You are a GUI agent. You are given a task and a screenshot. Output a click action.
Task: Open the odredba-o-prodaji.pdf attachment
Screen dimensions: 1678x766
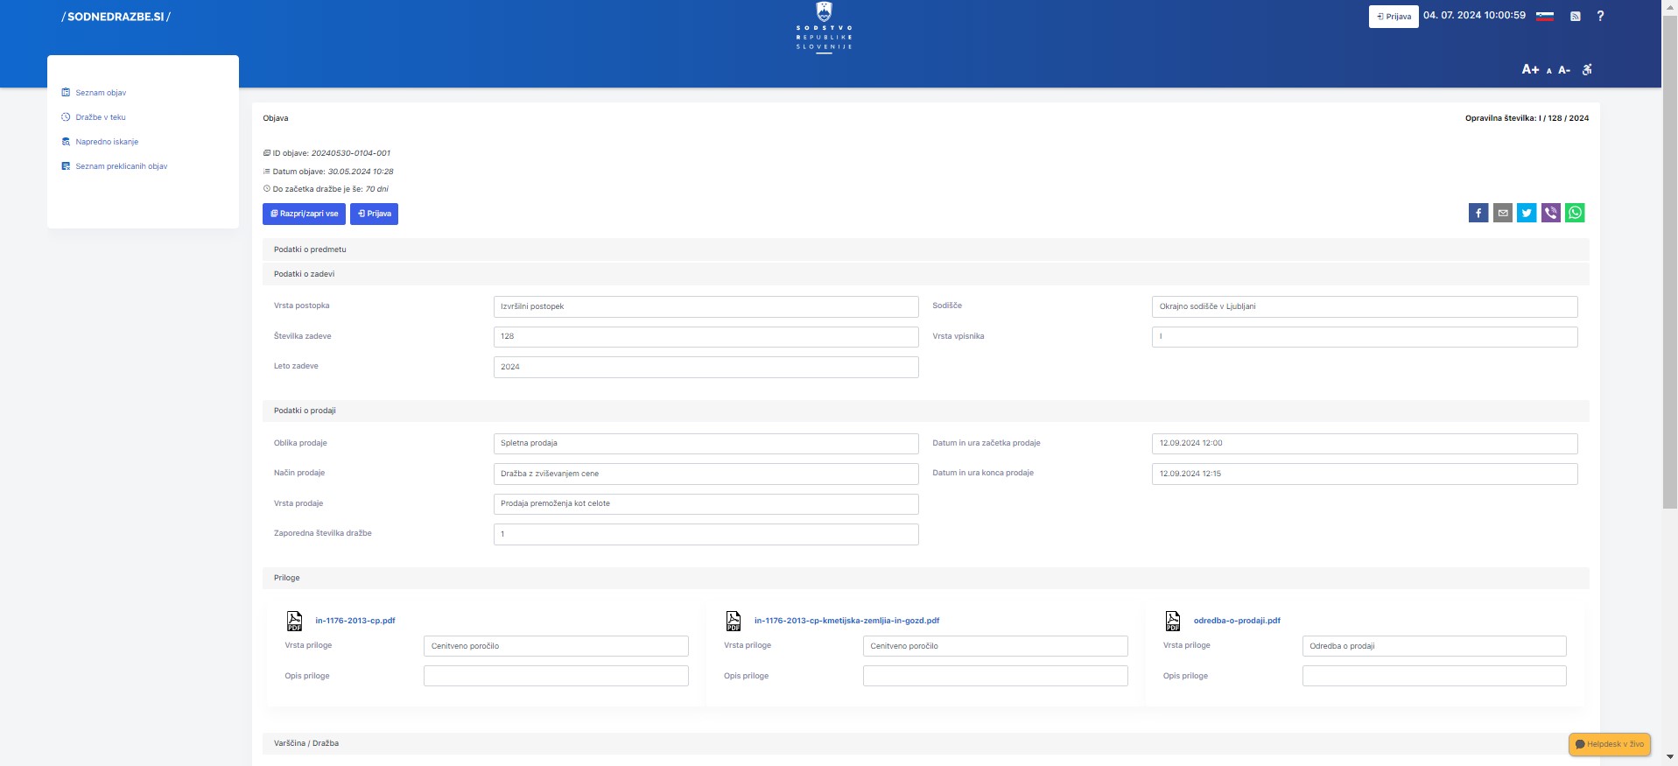point(1236,621)
